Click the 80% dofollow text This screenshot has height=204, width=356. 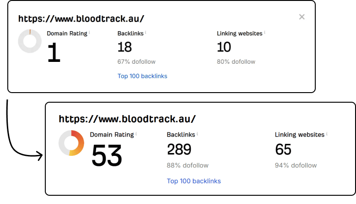tap(236, 62)
